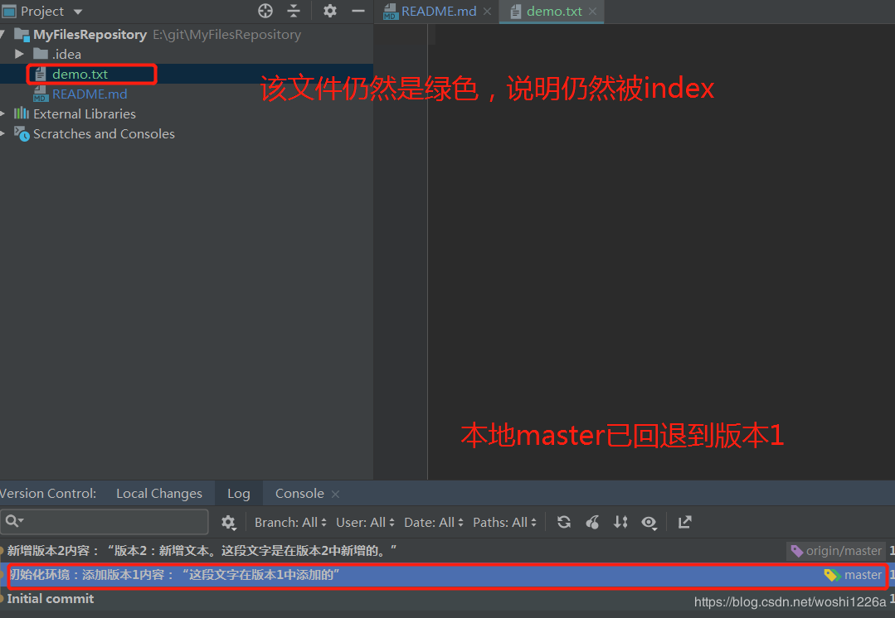Screen dimensions: 895x618
Task: Select Scroll from Source crosshair icon
Action: coord(265,11)
